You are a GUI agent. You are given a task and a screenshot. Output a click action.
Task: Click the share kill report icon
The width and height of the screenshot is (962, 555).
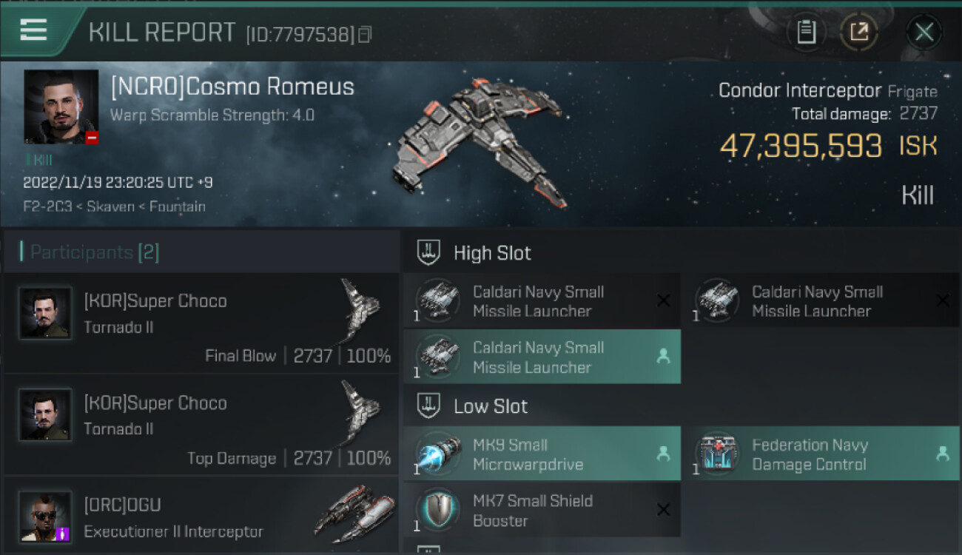pyautogui.click(x=858, y=32)
